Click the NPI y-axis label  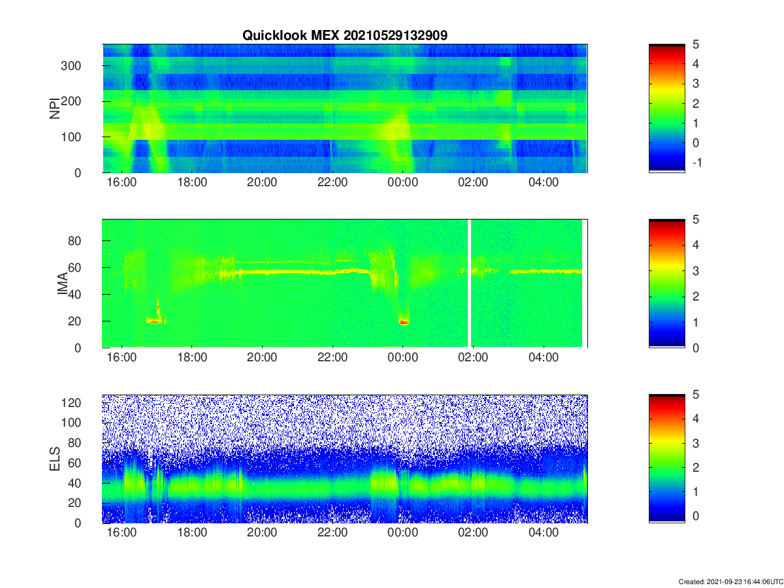56,108
